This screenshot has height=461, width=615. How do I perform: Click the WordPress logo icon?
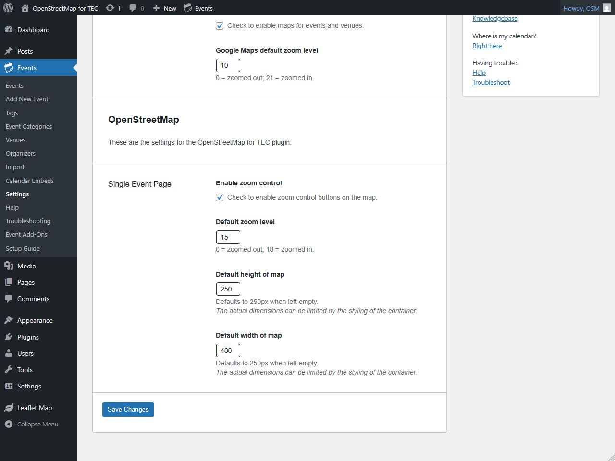pyautogui.click(x=8, y=8)
